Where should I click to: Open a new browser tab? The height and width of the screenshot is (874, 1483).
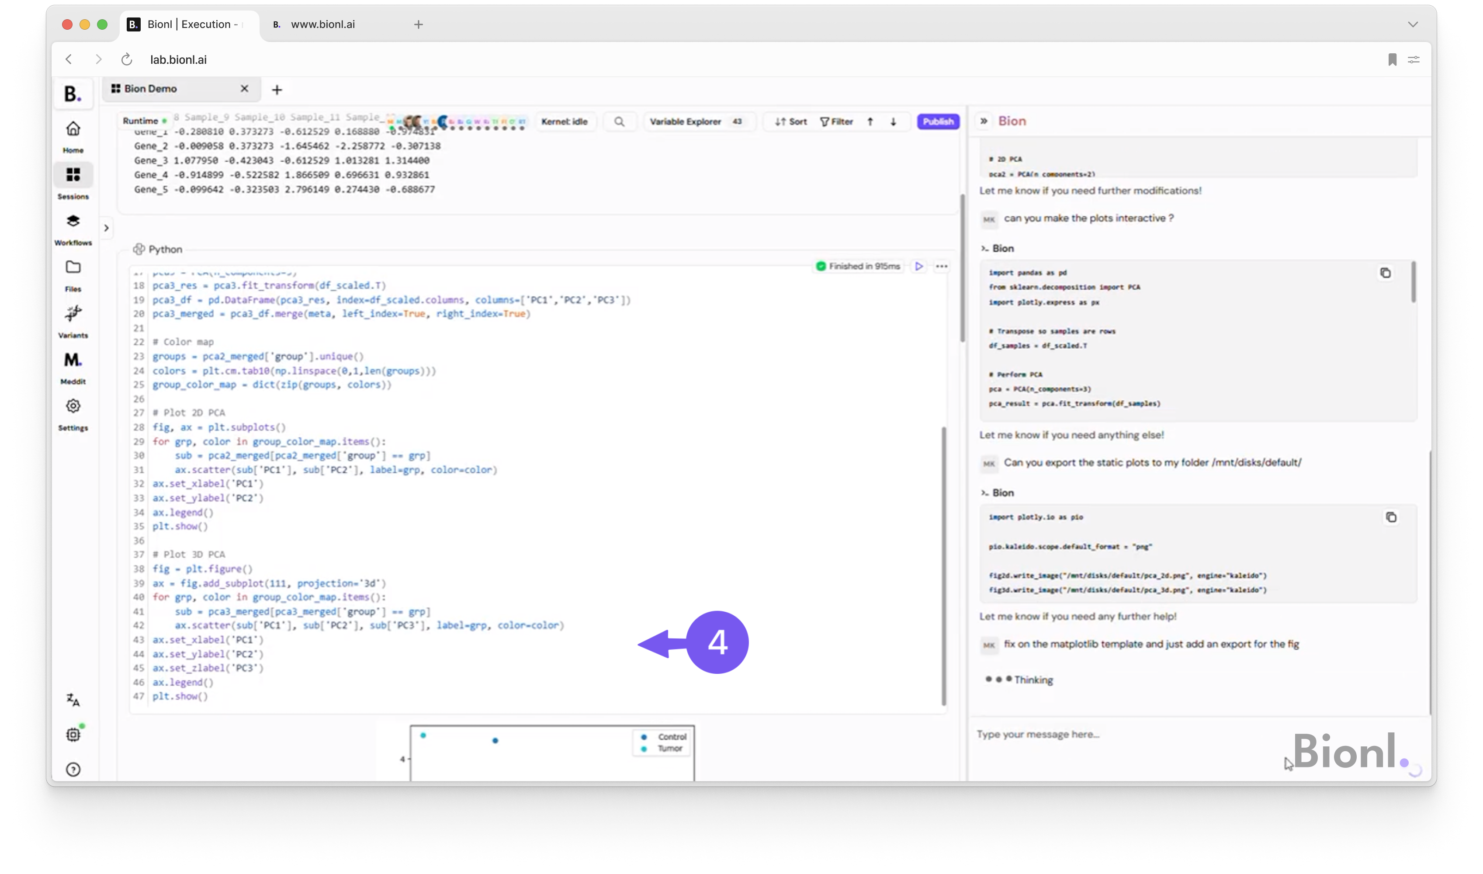tap(418, 24)
